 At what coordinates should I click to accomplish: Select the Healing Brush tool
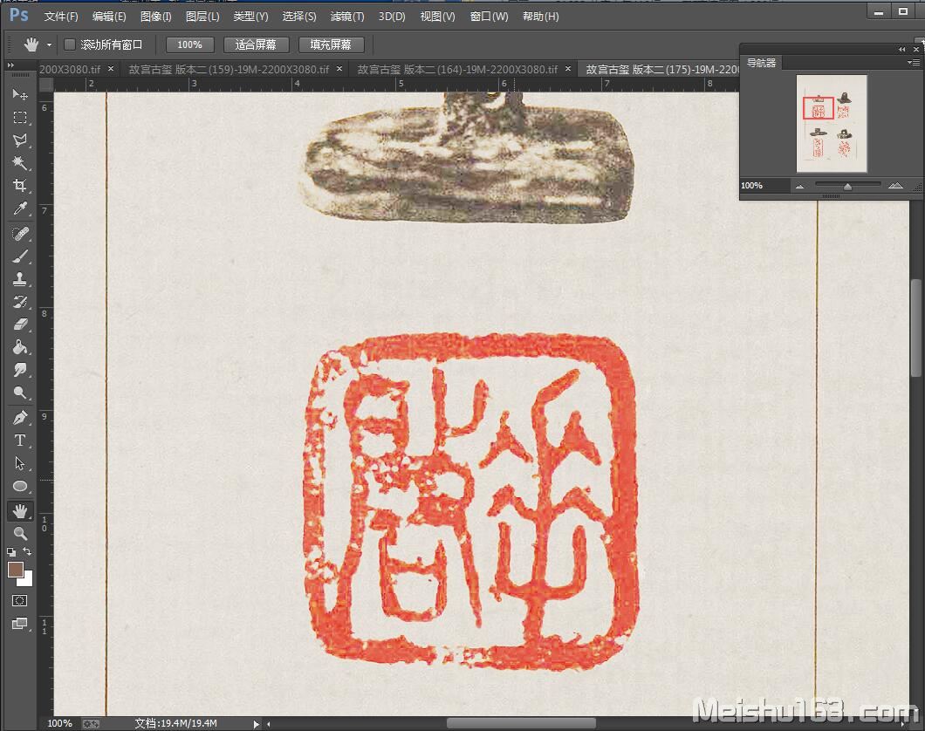coord(20,234)
